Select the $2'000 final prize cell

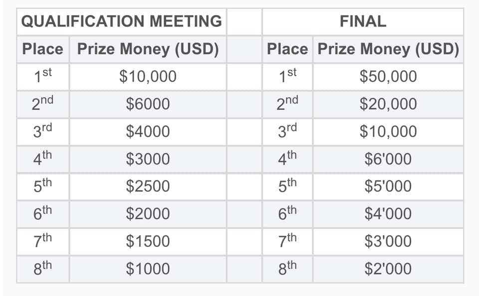coord(388,269)
